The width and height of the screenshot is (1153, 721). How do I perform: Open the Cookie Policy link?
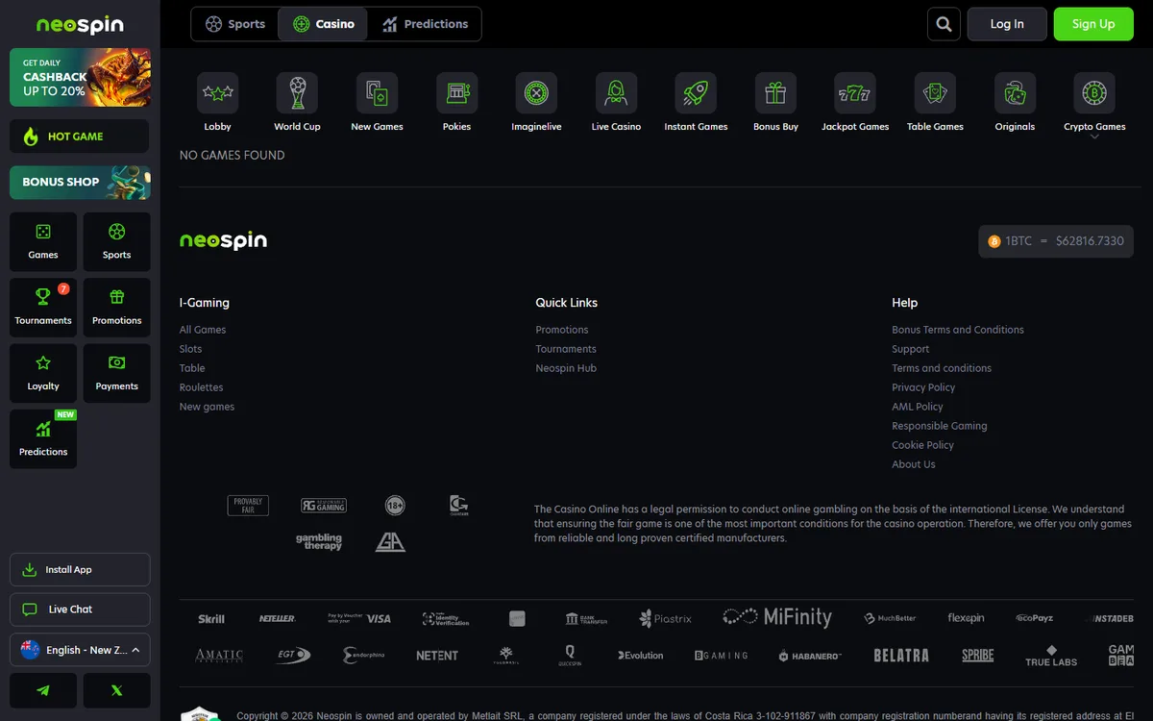(x=923, y=445)
